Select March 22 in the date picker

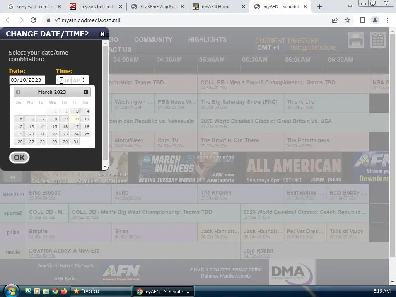[x=53, y=134]
